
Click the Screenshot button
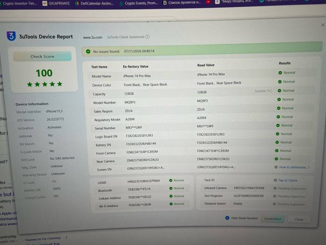[272, 218]
